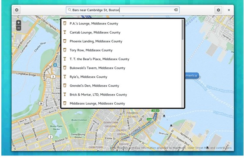The width and height of the screenshot is (244, 158).
Task: Choose Phoenix Landing, Middlesex County result
Action: click(121, 41)
